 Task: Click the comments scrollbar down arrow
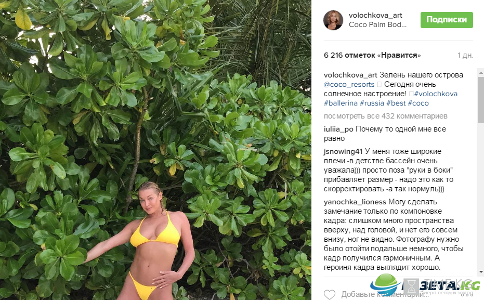(x=480, y=272)
